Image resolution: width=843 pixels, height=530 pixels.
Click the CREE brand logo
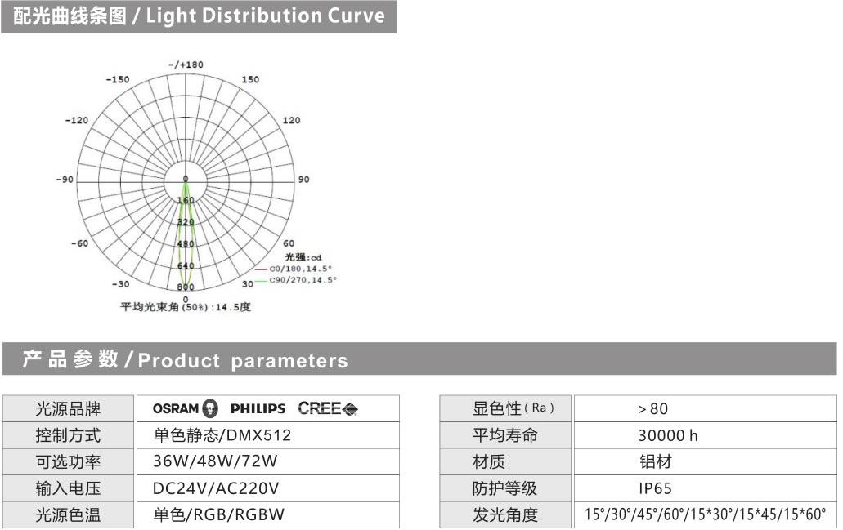pyautogui.click(x=328, y=408)
